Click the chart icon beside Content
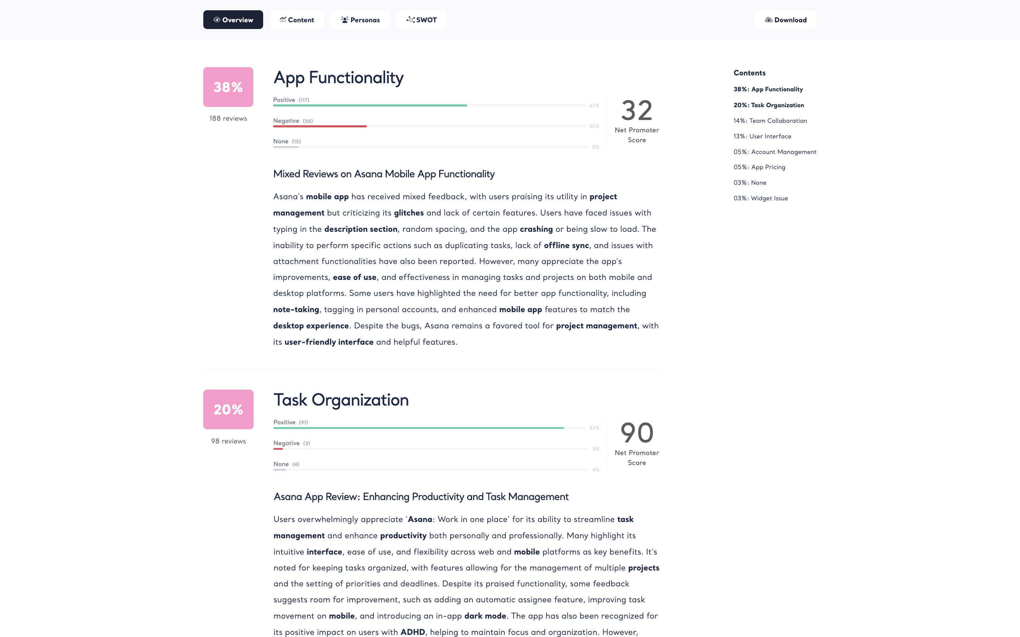This screenshot has width=1020, height=637. tap(283, 20)
